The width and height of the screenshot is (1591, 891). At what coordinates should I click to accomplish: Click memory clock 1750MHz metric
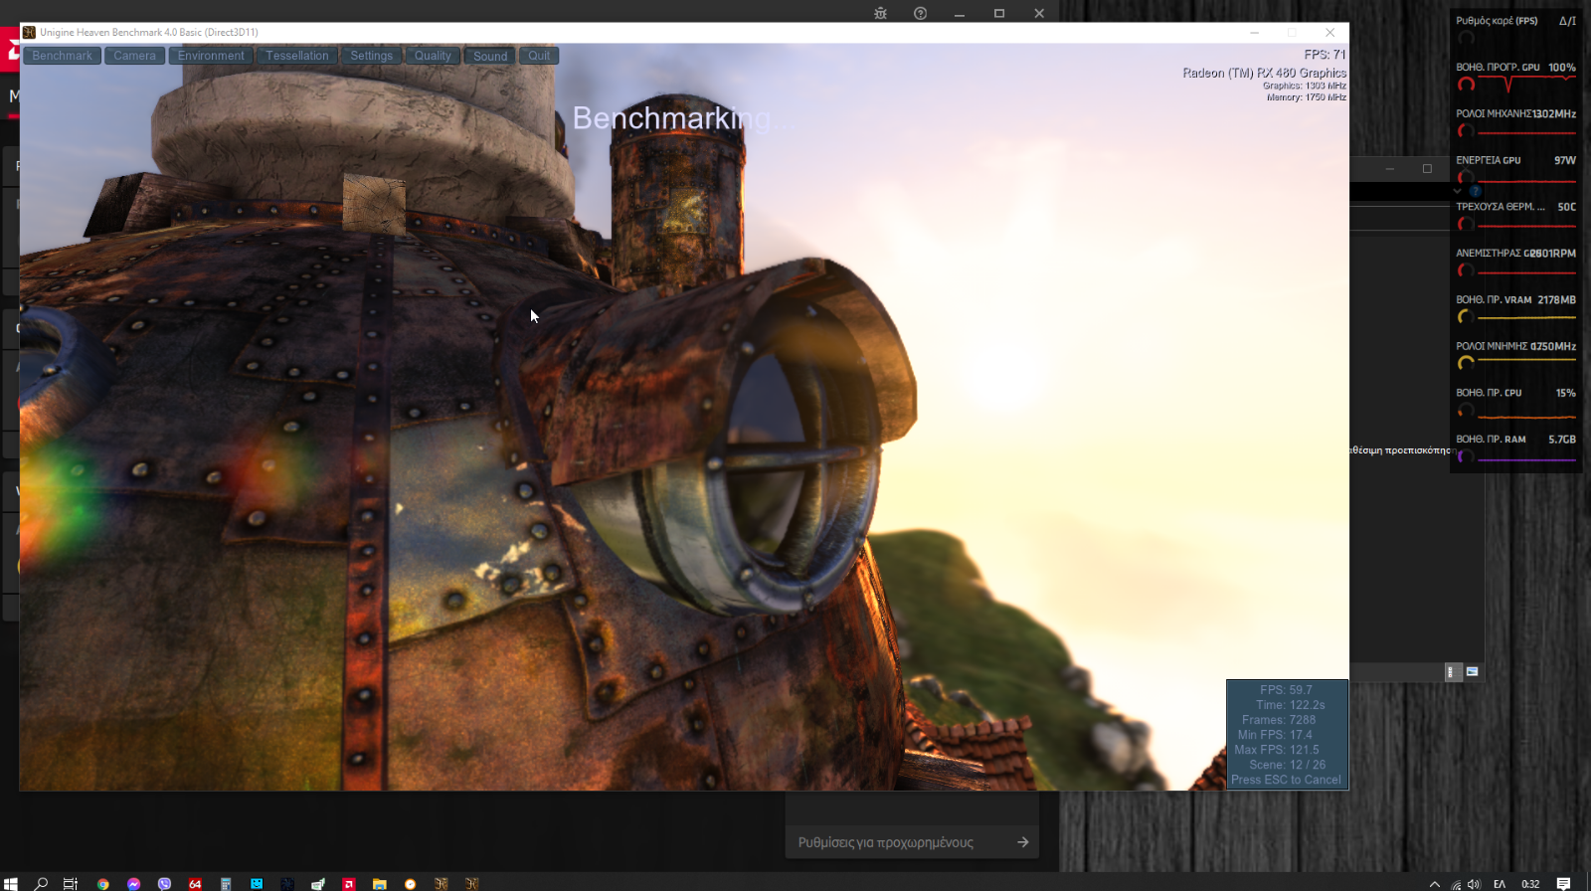coord(1515,356)
